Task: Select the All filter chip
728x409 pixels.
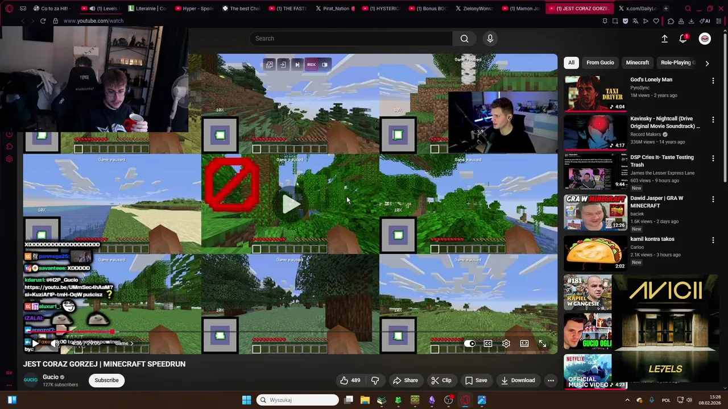Action: coord(571,62)
